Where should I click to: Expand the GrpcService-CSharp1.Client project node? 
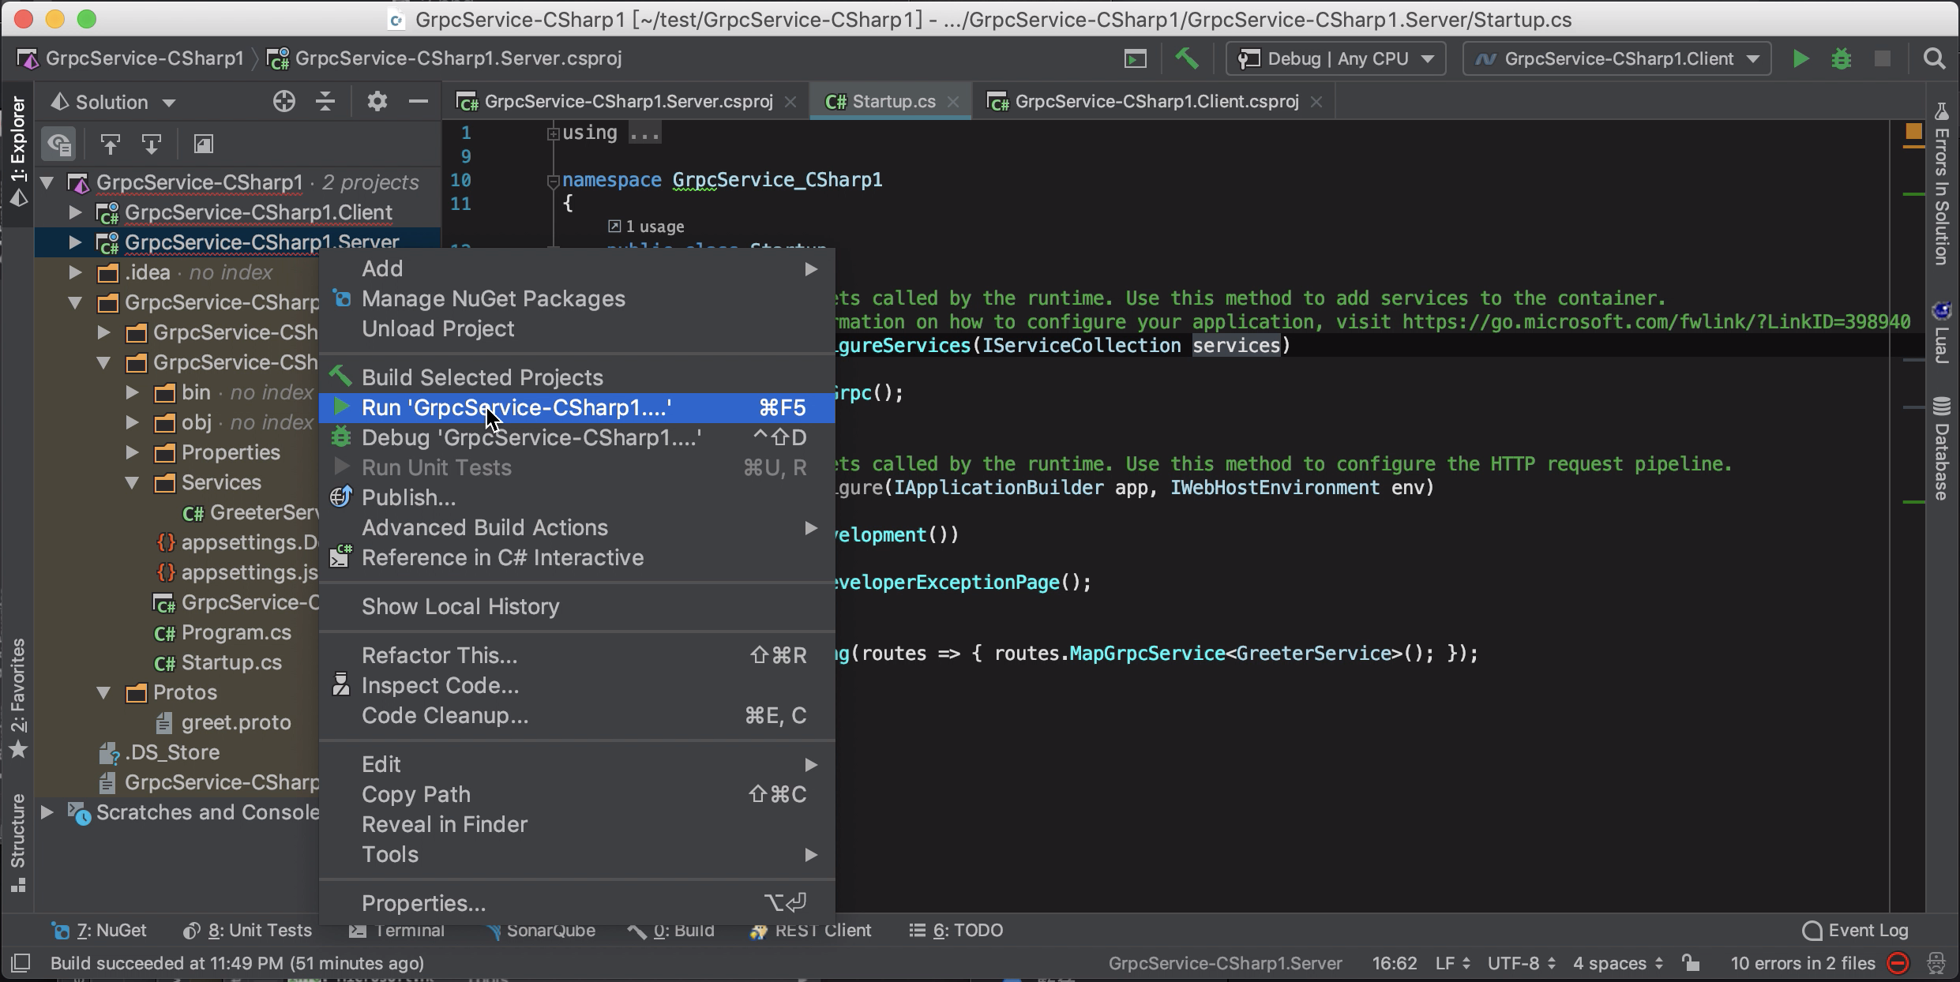tap(75, 212)
